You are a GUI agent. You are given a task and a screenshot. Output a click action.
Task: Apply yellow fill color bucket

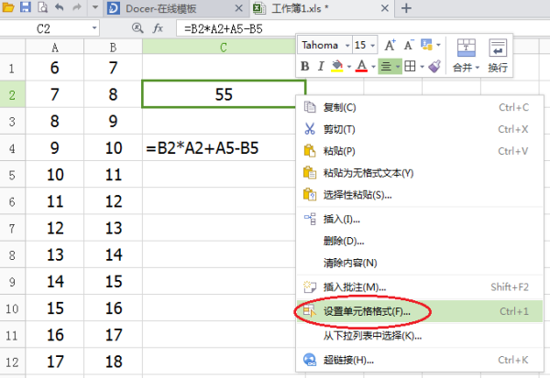coord(337,66)
